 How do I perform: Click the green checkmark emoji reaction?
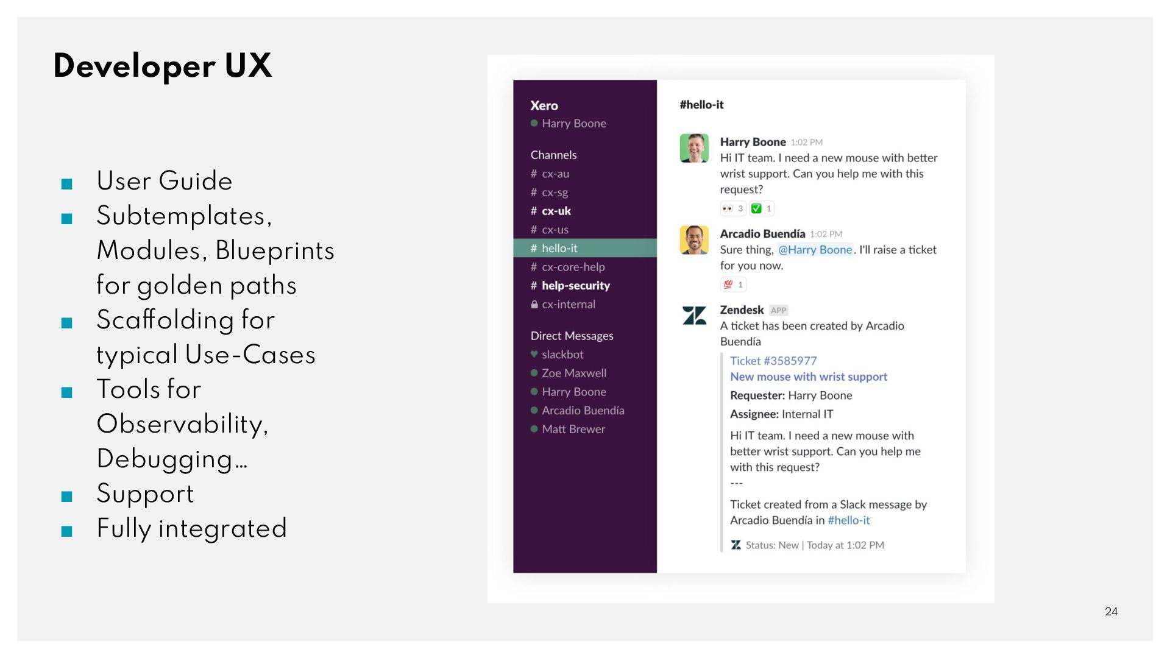pyautogui.click(x=762, y=208)
